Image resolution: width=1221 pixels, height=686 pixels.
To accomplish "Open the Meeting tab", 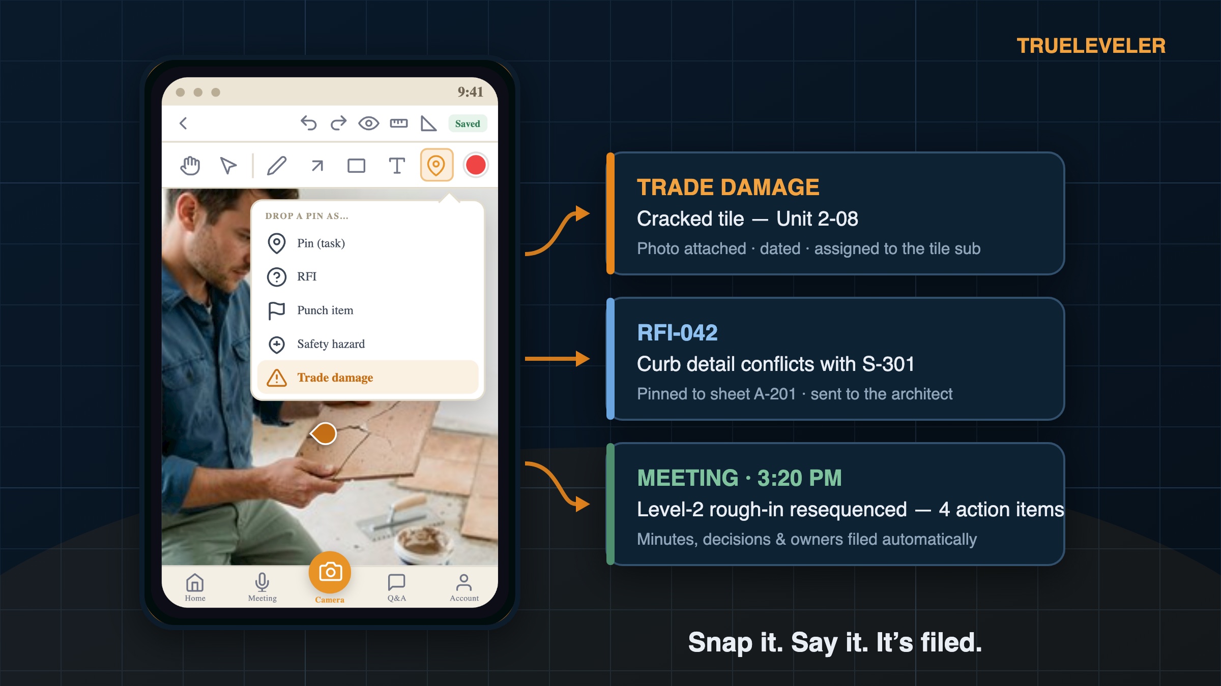I will coord(262,587).
